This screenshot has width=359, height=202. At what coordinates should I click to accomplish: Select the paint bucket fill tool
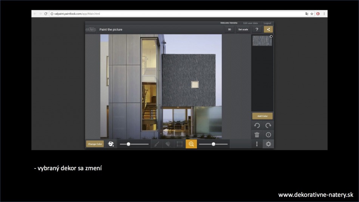111,144
